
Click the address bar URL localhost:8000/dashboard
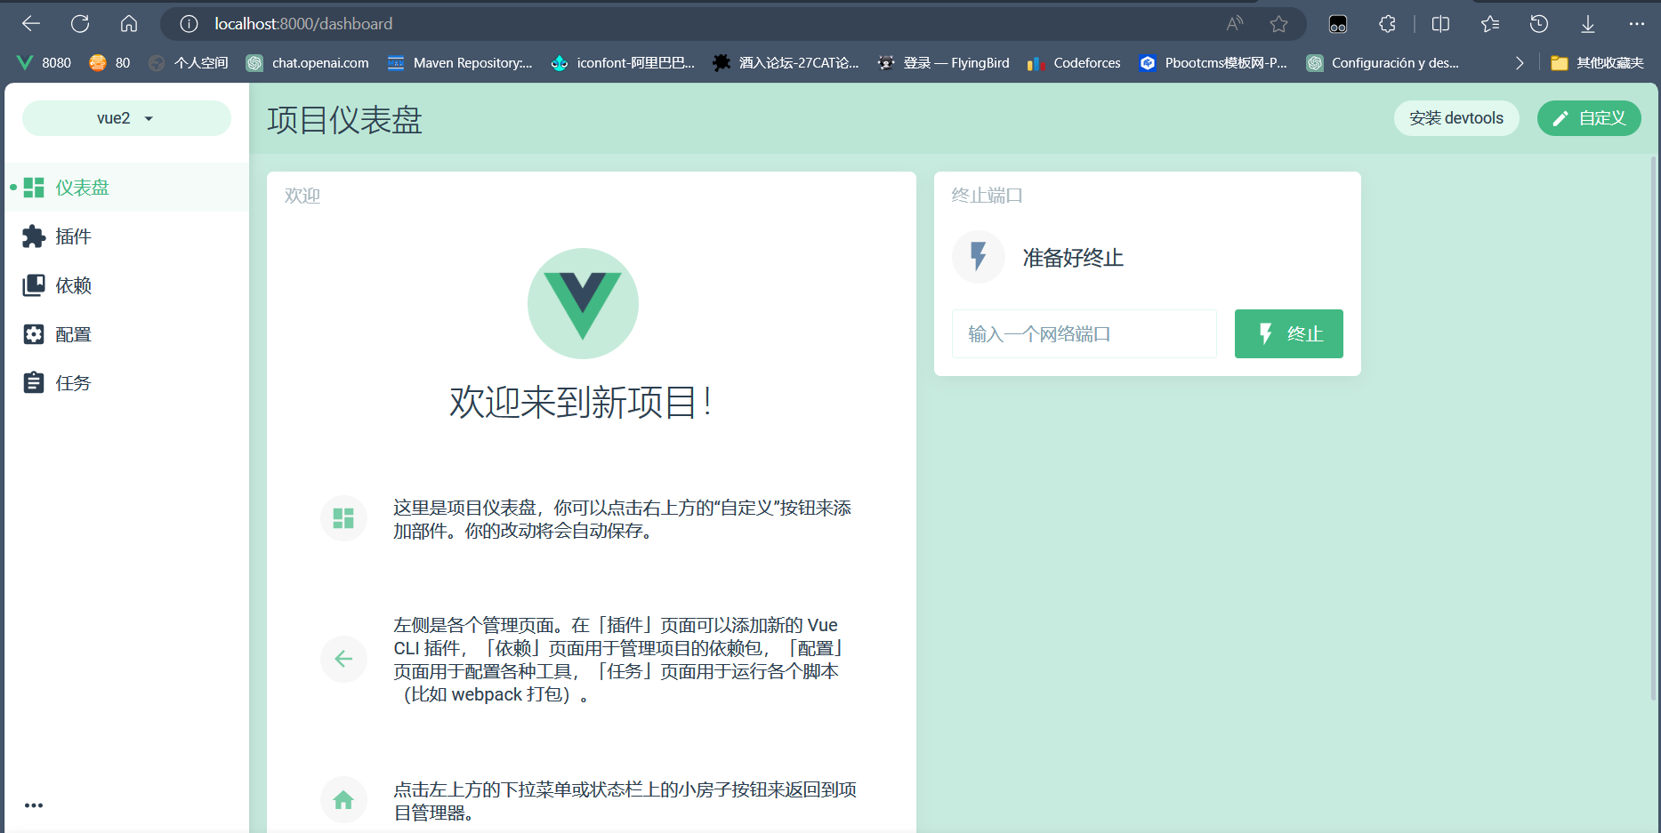pos(303,24)
